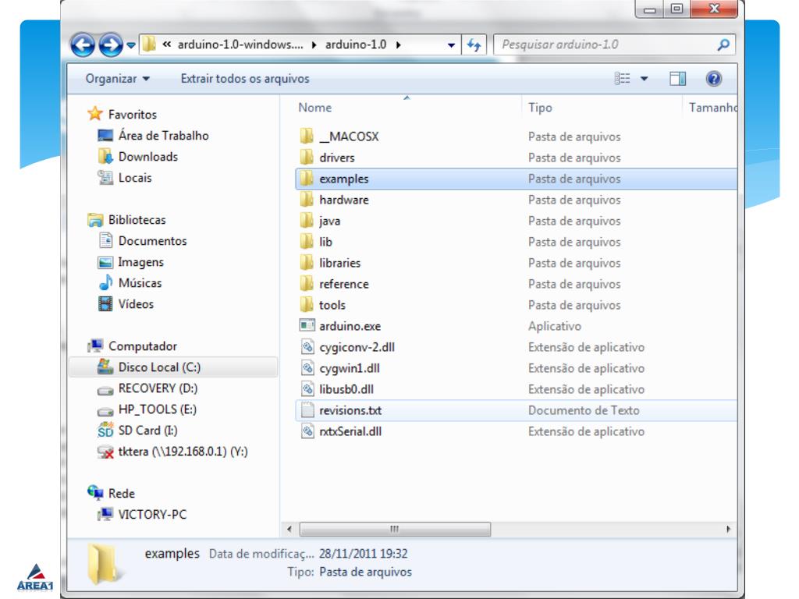Click the libusb0.dll file icon
This screenshot has height=599, width=799.
pyautogui.click(x=307, y=389)
